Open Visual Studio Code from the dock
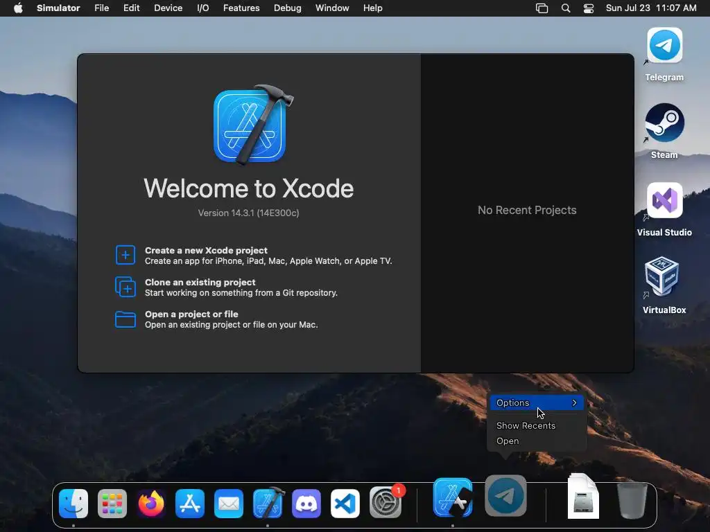 345,504
